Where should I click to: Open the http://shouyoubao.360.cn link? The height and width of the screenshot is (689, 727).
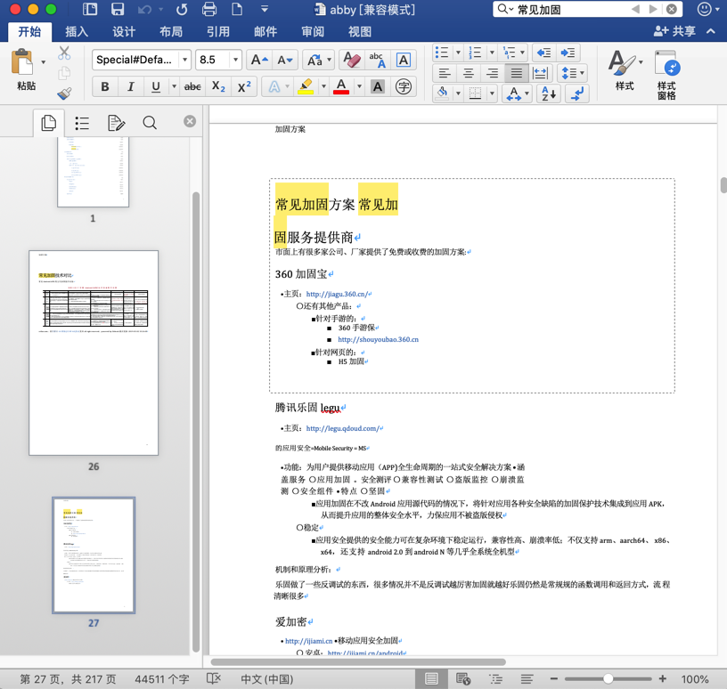[x=379, y=340]
